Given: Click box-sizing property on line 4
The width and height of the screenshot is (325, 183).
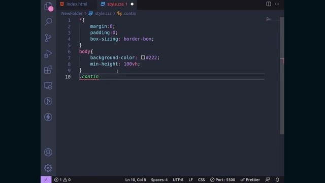Looking at the screenshot, I should click(104, 39).
